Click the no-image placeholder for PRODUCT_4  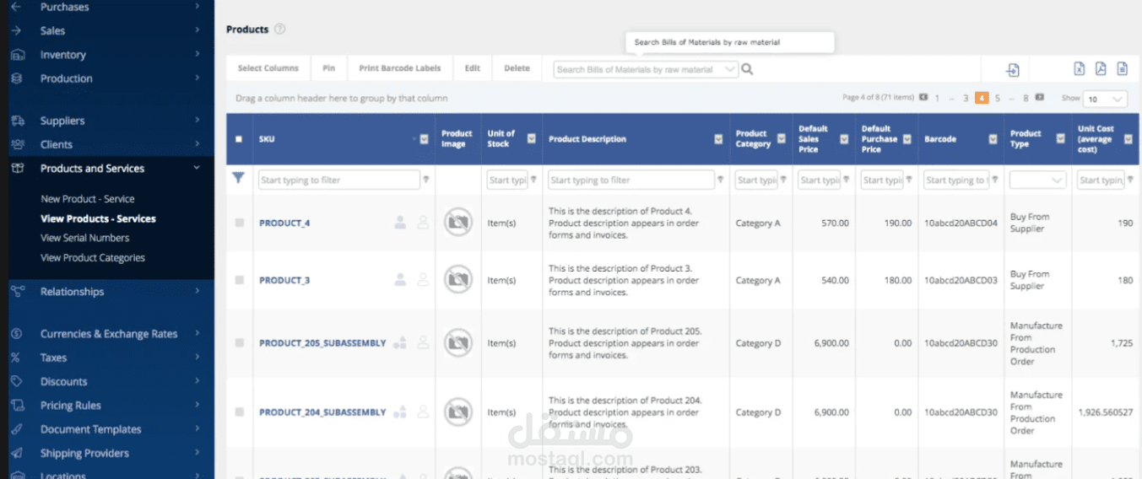457,223
